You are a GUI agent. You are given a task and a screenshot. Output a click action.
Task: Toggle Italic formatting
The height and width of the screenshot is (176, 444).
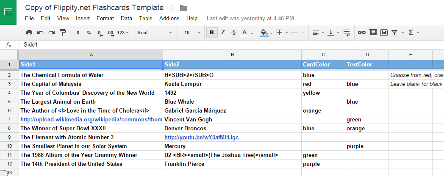click(x=222, y=33)
